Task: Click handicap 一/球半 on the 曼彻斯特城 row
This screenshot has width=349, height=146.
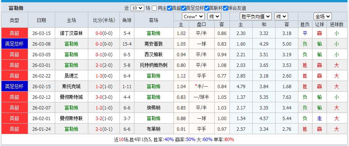Action: 202,97
